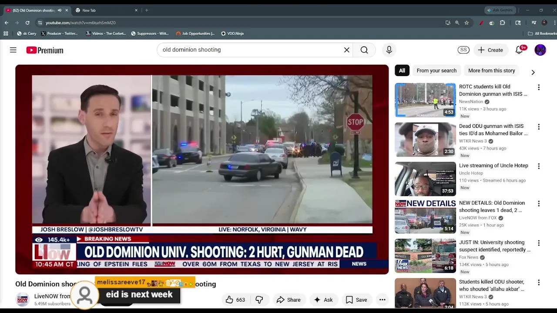
Task: Start voice search with the microphone
Action: (389, 50)
